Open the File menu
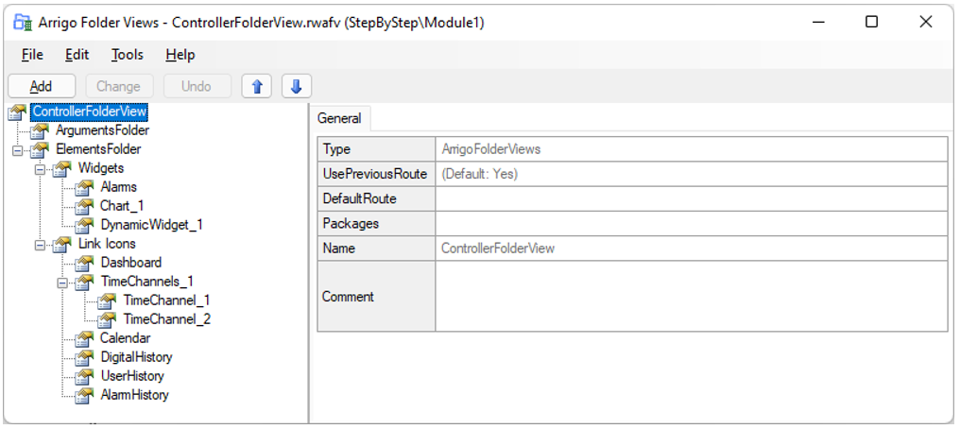 (x=32, y=55)
